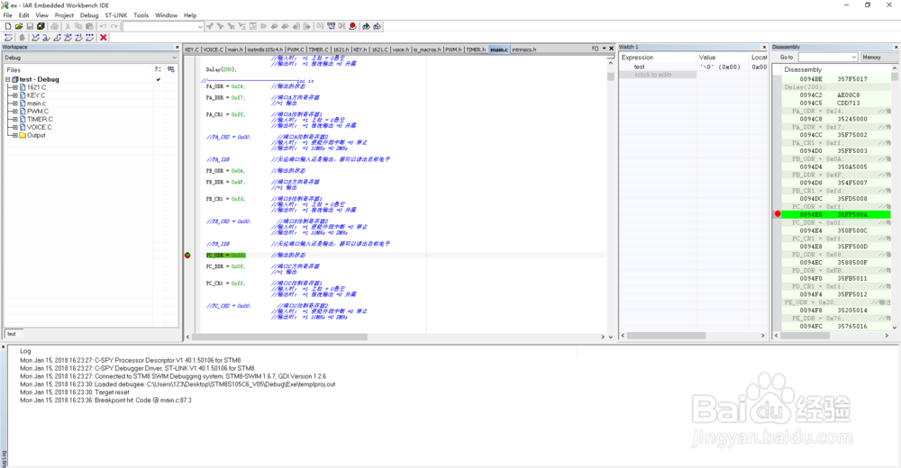Click the Download and Debug green arrow icon
The height and width of the screenshot is (468, 901).
click(x=366, y=26)
